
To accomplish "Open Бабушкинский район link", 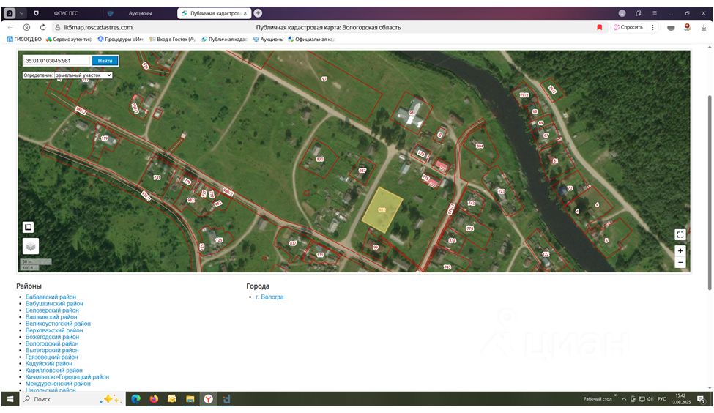I will (x=54, y=304).
